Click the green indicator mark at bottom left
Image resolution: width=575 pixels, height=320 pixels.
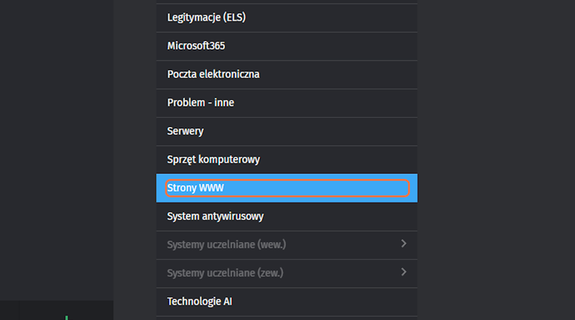point(66,318)
